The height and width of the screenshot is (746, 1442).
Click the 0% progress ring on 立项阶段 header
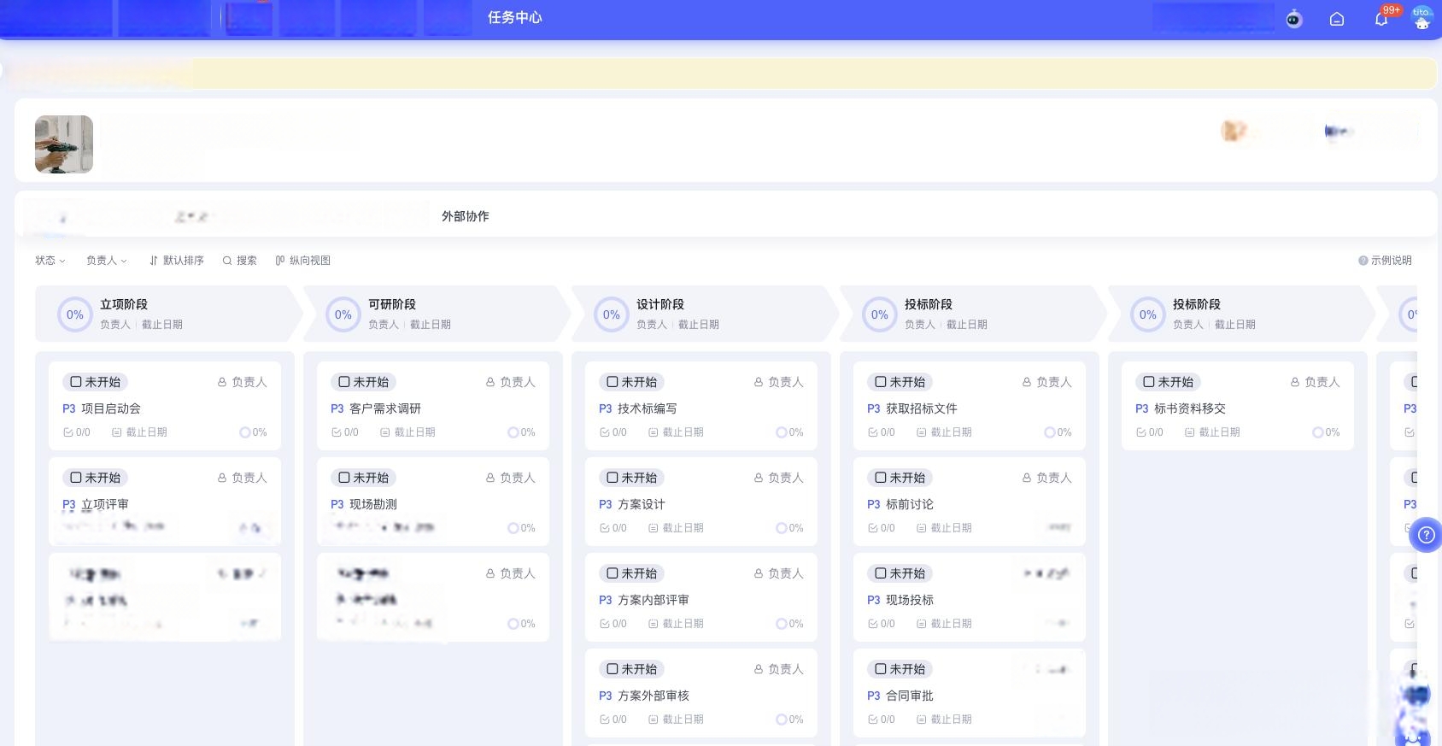click(x=75, y=314)
